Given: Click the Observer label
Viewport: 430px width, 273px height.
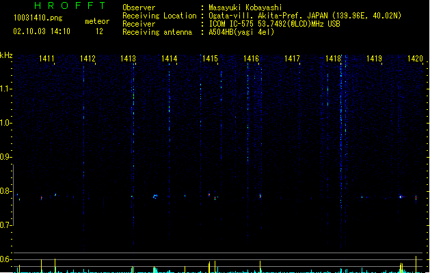Looking at the screenshot, I should (139, 8).
